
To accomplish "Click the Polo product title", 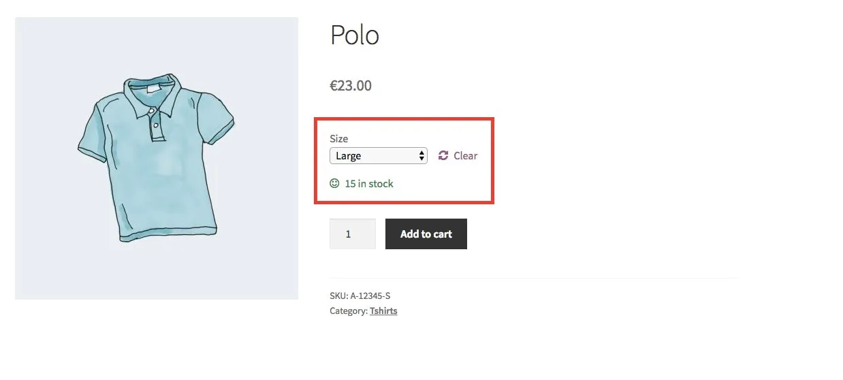I will [x=355, y=35].
